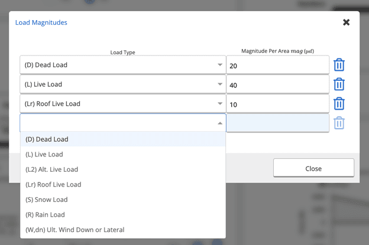Choose (Lr) Roof Live Load from the list
The height and width of the screenshot is (245, 369).
click(x=123, y=184)
